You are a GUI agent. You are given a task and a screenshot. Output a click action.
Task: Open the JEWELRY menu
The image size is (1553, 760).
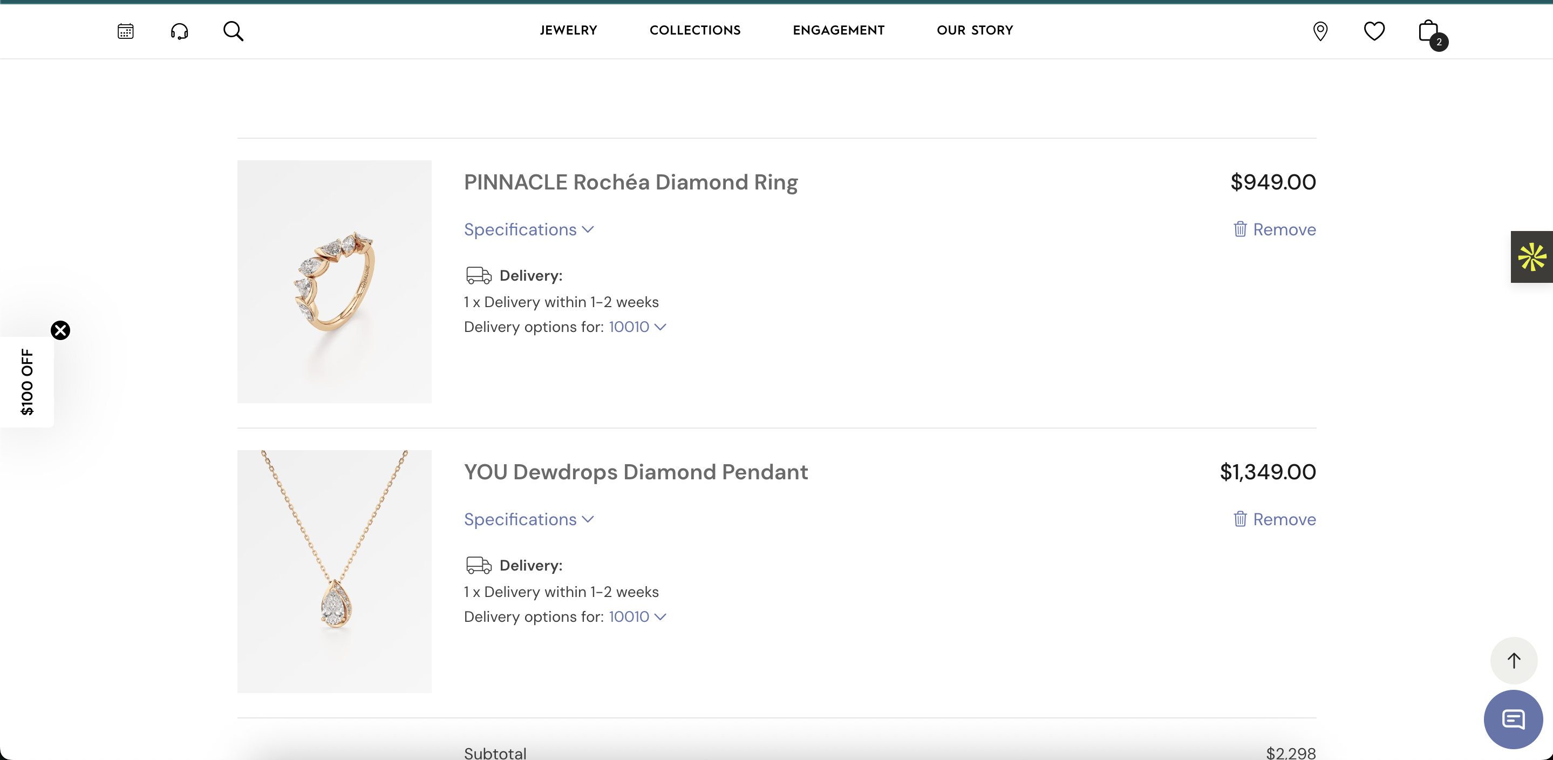pos(568,30)
